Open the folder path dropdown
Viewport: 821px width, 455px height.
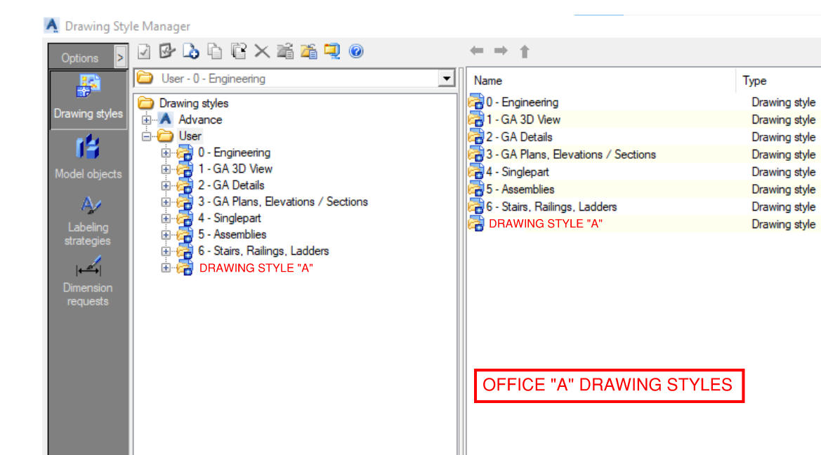point(447,78)
